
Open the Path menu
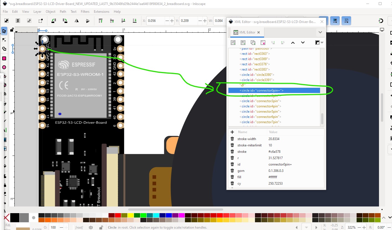[x=63, y=12]
